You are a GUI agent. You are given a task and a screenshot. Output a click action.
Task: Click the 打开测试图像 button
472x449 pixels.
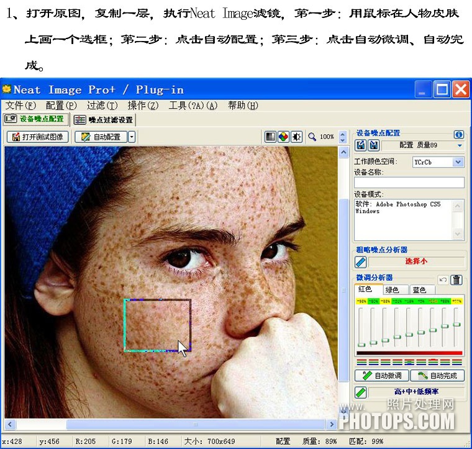click(38, 137)
